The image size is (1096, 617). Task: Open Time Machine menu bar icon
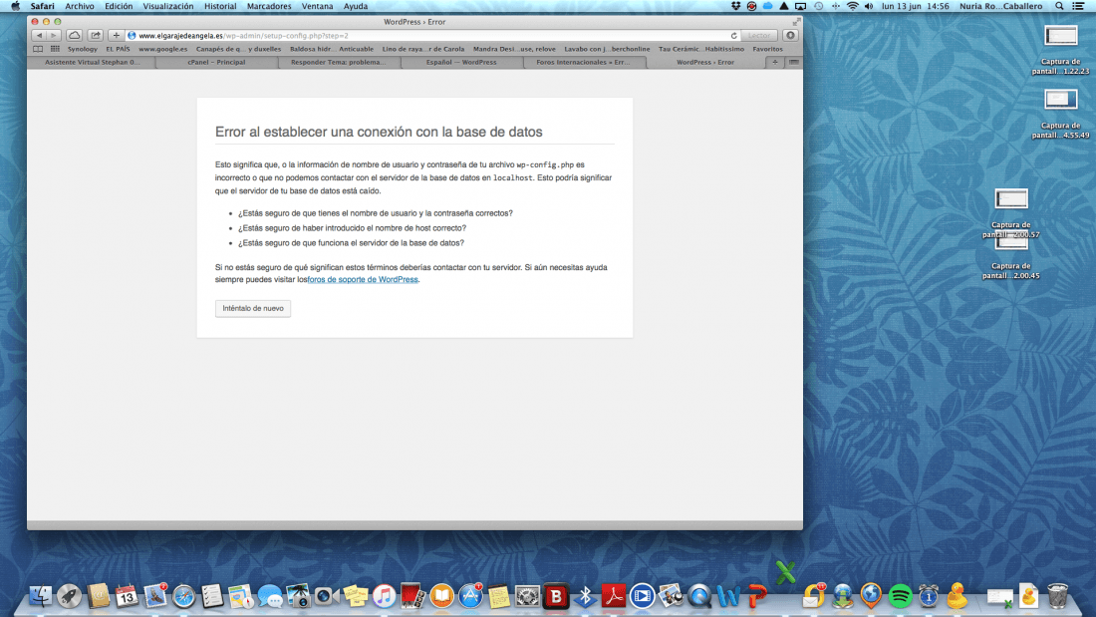[818, 6]
